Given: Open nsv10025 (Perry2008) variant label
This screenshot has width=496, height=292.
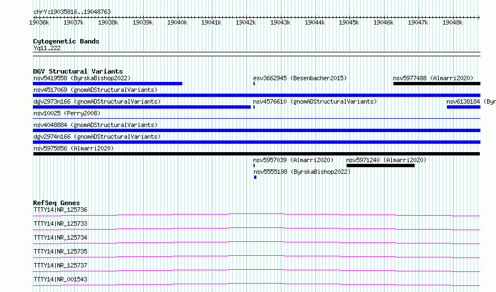Looking at the screenshot, I should click(x=67, y=113).
